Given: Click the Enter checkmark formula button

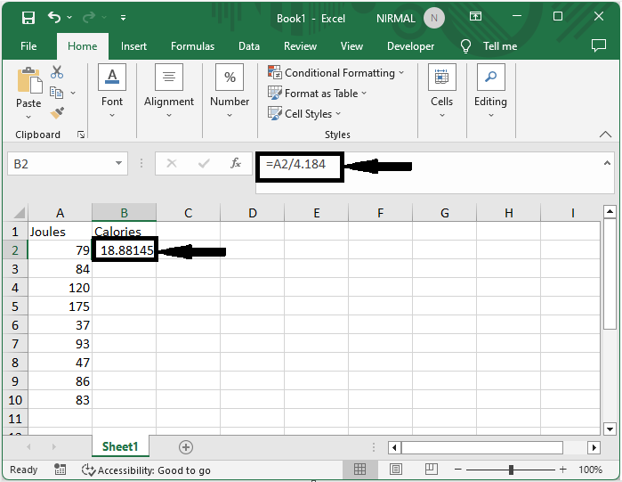Looking at the screenshot, I should coord(204,163).
